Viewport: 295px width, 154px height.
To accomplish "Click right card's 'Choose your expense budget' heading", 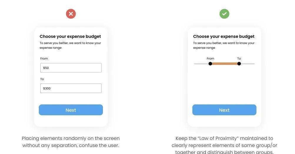I will [224, 37].
